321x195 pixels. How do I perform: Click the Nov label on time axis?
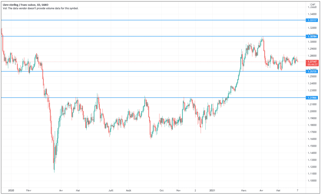178,191
